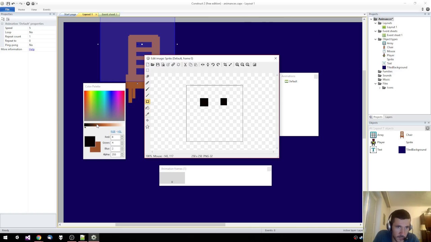Select the Fill bucket tool
431x242 pixels.
[147, 108]
